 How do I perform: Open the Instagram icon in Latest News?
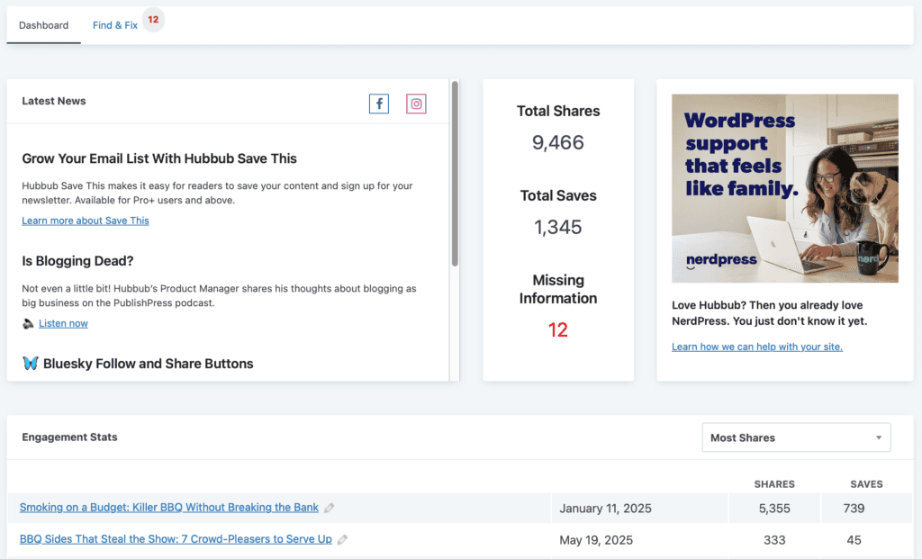(x=416, y=104)
